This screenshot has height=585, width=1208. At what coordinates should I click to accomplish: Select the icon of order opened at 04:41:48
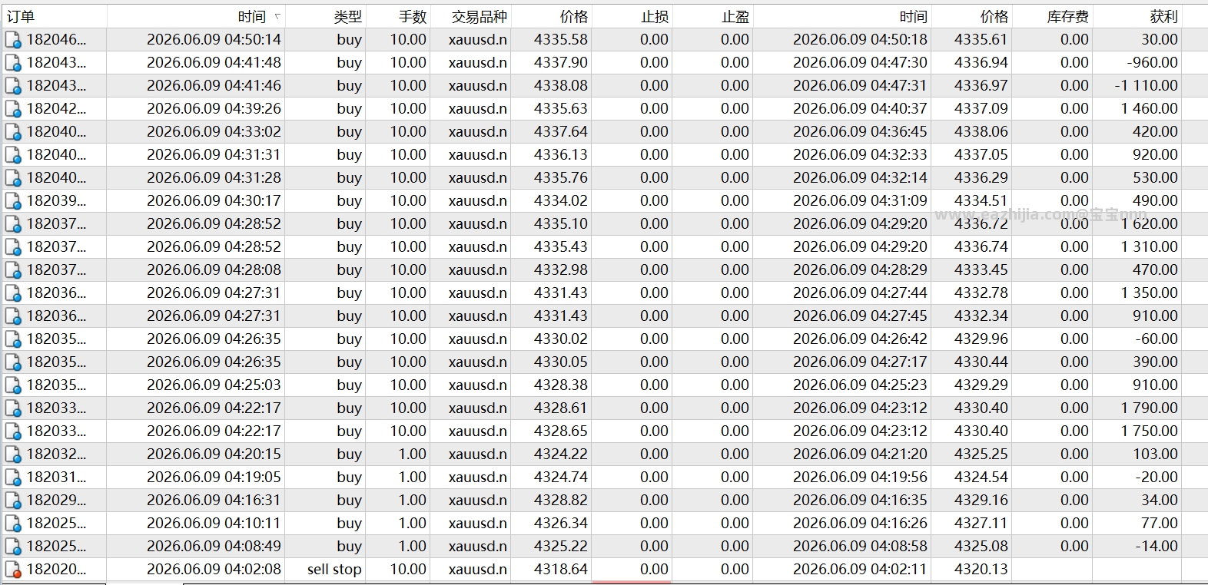(13, 63)
